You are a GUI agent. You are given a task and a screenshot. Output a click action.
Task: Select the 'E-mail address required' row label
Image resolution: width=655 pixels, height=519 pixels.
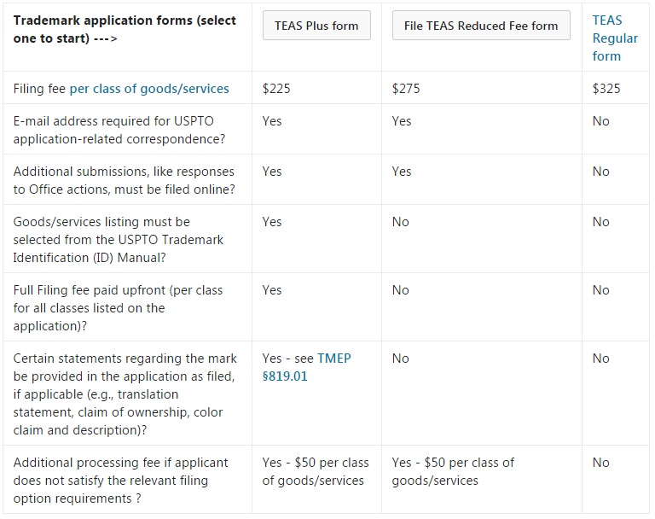pyautogui.click(x=117, y=130)
